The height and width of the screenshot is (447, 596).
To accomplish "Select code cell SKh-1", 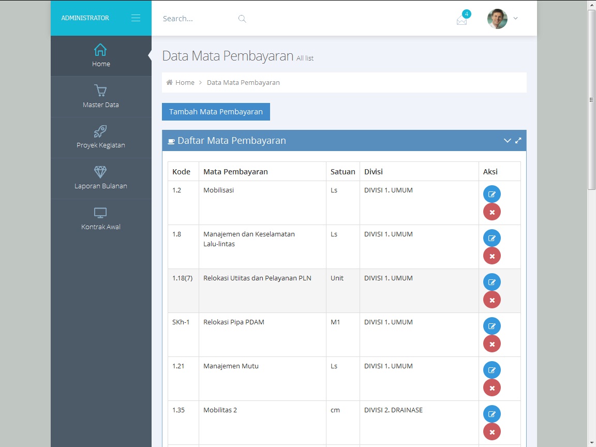I will [x=183, y=335].
